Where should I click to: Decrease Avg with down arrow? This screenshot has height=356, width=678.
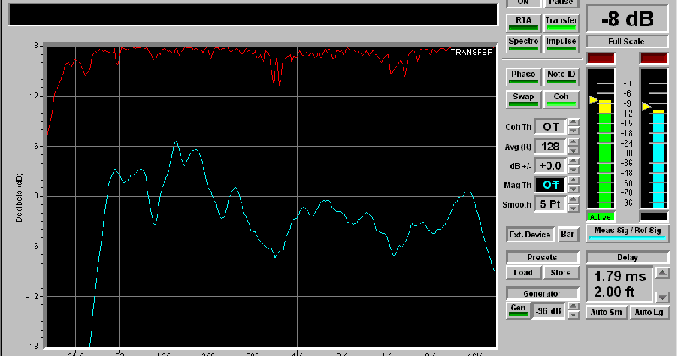(574, 151)
